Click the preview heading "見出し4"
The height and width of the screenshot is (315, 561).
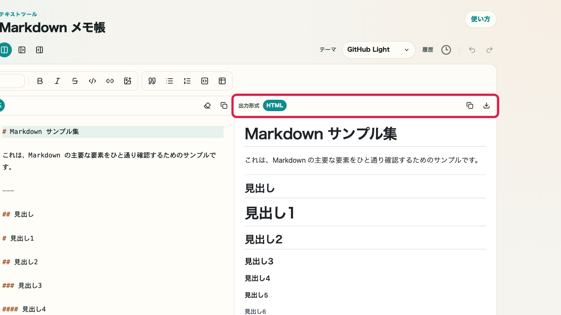257,278
